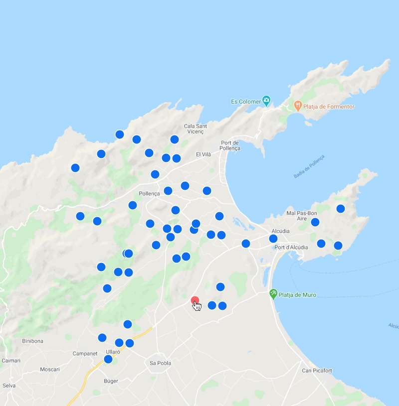Open the Platja de Formentor restaurant icon
Viewport: 399px width, 406px height.
point(298,106)
